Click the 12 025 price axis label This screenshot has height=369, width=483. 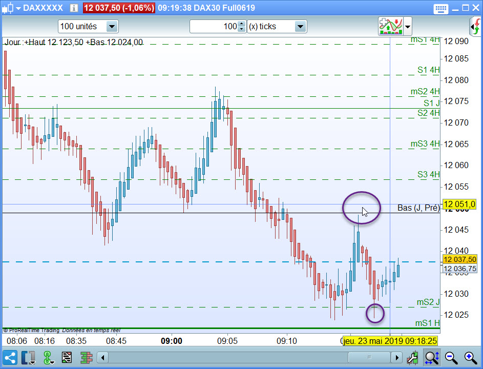456,315
